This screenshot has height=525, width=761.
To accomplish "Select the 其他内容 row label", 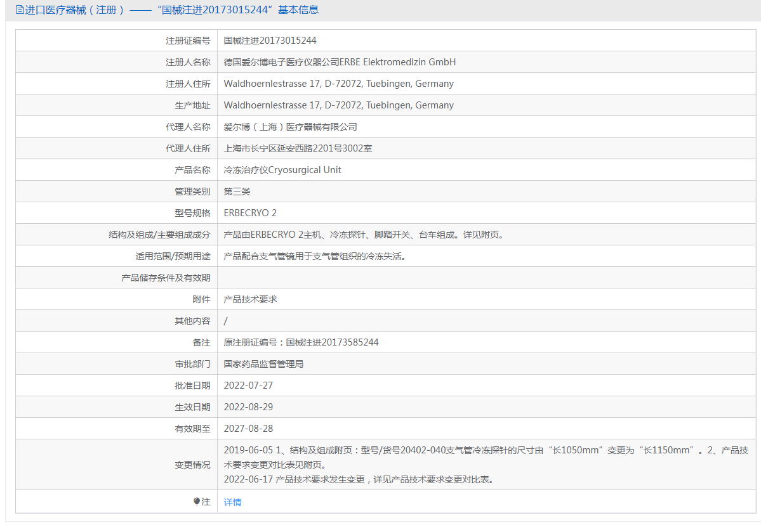I will 193,321.
